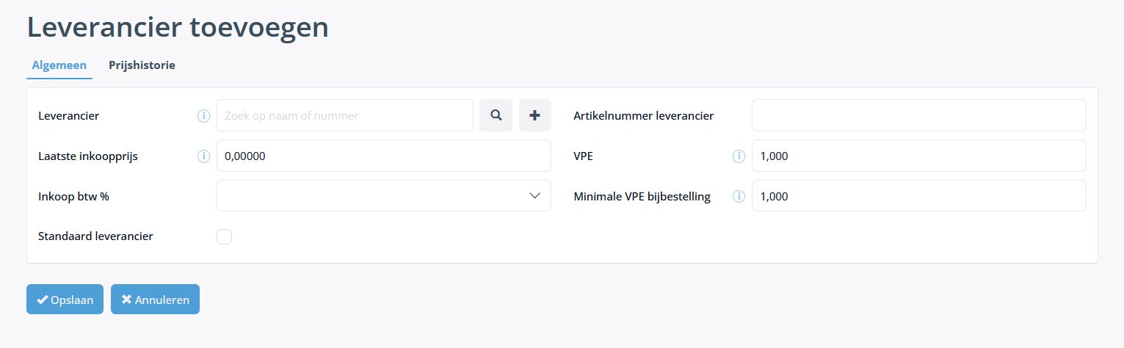The height and width of the screenshot is (348, 1124).
Task: Click info icon beside Laatste inkoopprijs
Action: pyautogui.click(x=204, y=156)
